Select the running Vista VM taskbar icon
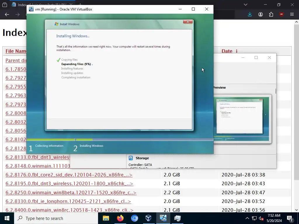Screen dimensions: 299x224 [163, 218]
